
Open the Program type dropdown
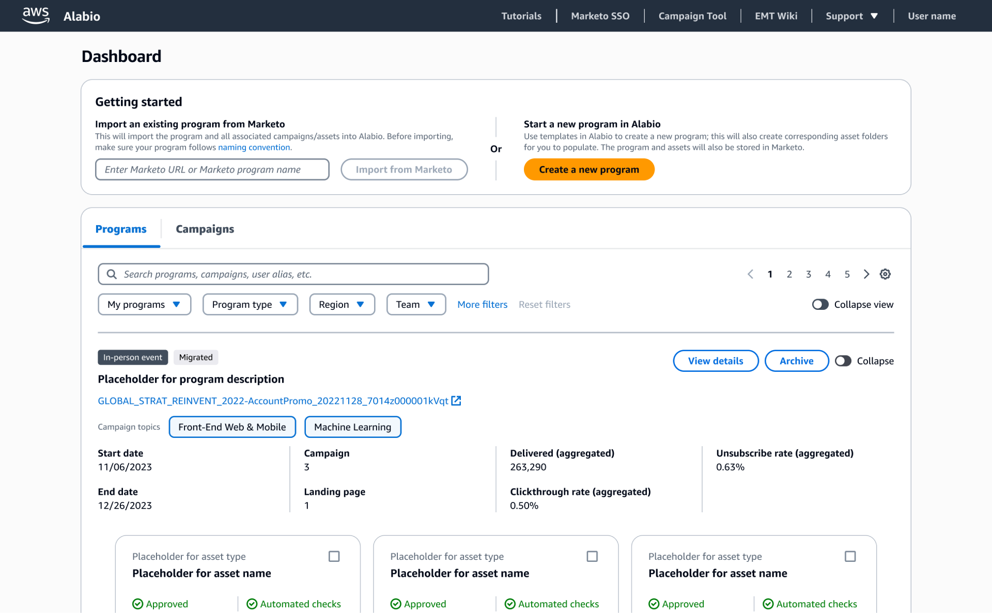[250, 305]
